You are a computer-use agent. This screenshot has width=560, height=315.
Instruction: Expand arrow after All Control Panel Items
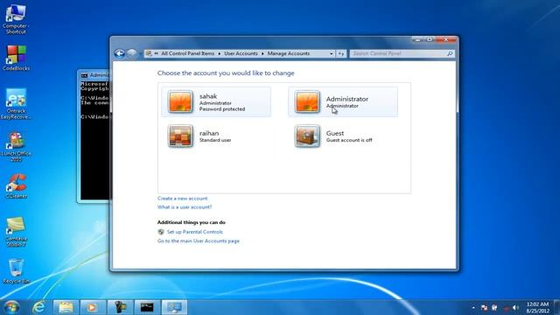click(220, 53)
